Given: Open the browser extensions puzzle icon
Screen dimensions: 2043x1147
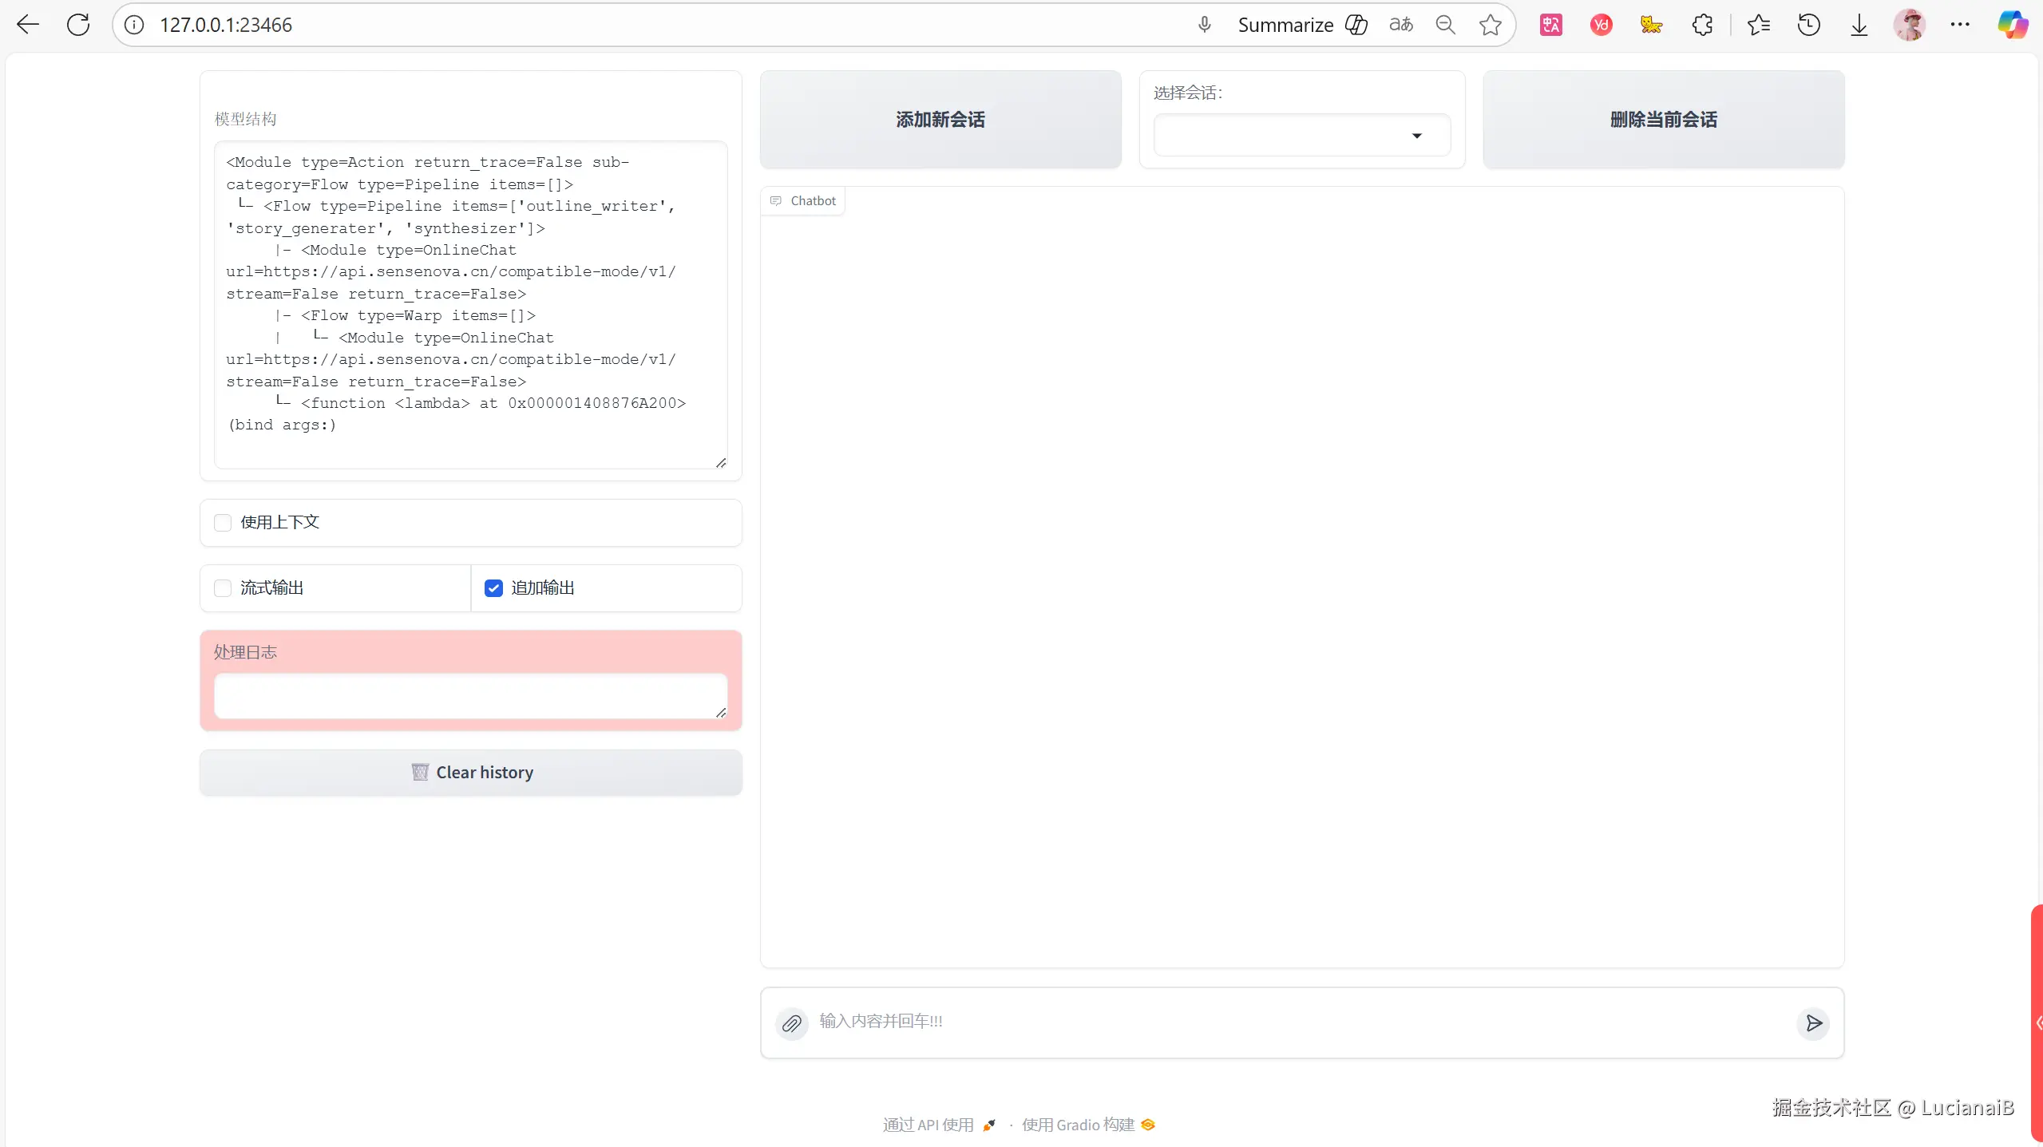Looking at the screenshot, I should tap(1701, 25).
